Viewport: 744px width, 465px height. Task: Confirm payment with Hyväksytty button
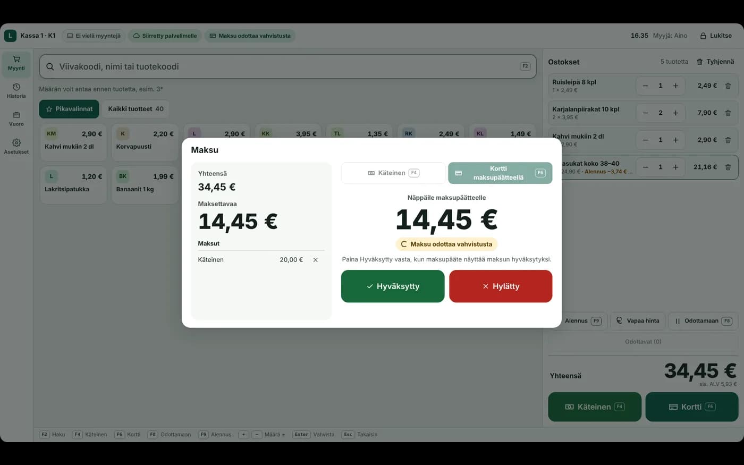[393, 286]
